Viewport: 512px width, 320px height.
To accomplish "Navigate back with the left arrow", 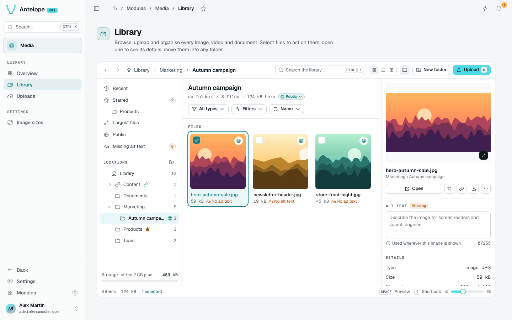I will point(106,70).
